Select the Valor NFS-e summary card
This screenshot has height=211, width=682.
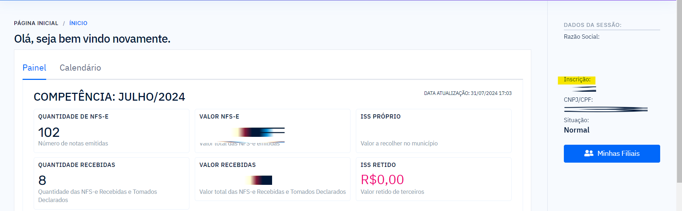click(x=272, y=131)
